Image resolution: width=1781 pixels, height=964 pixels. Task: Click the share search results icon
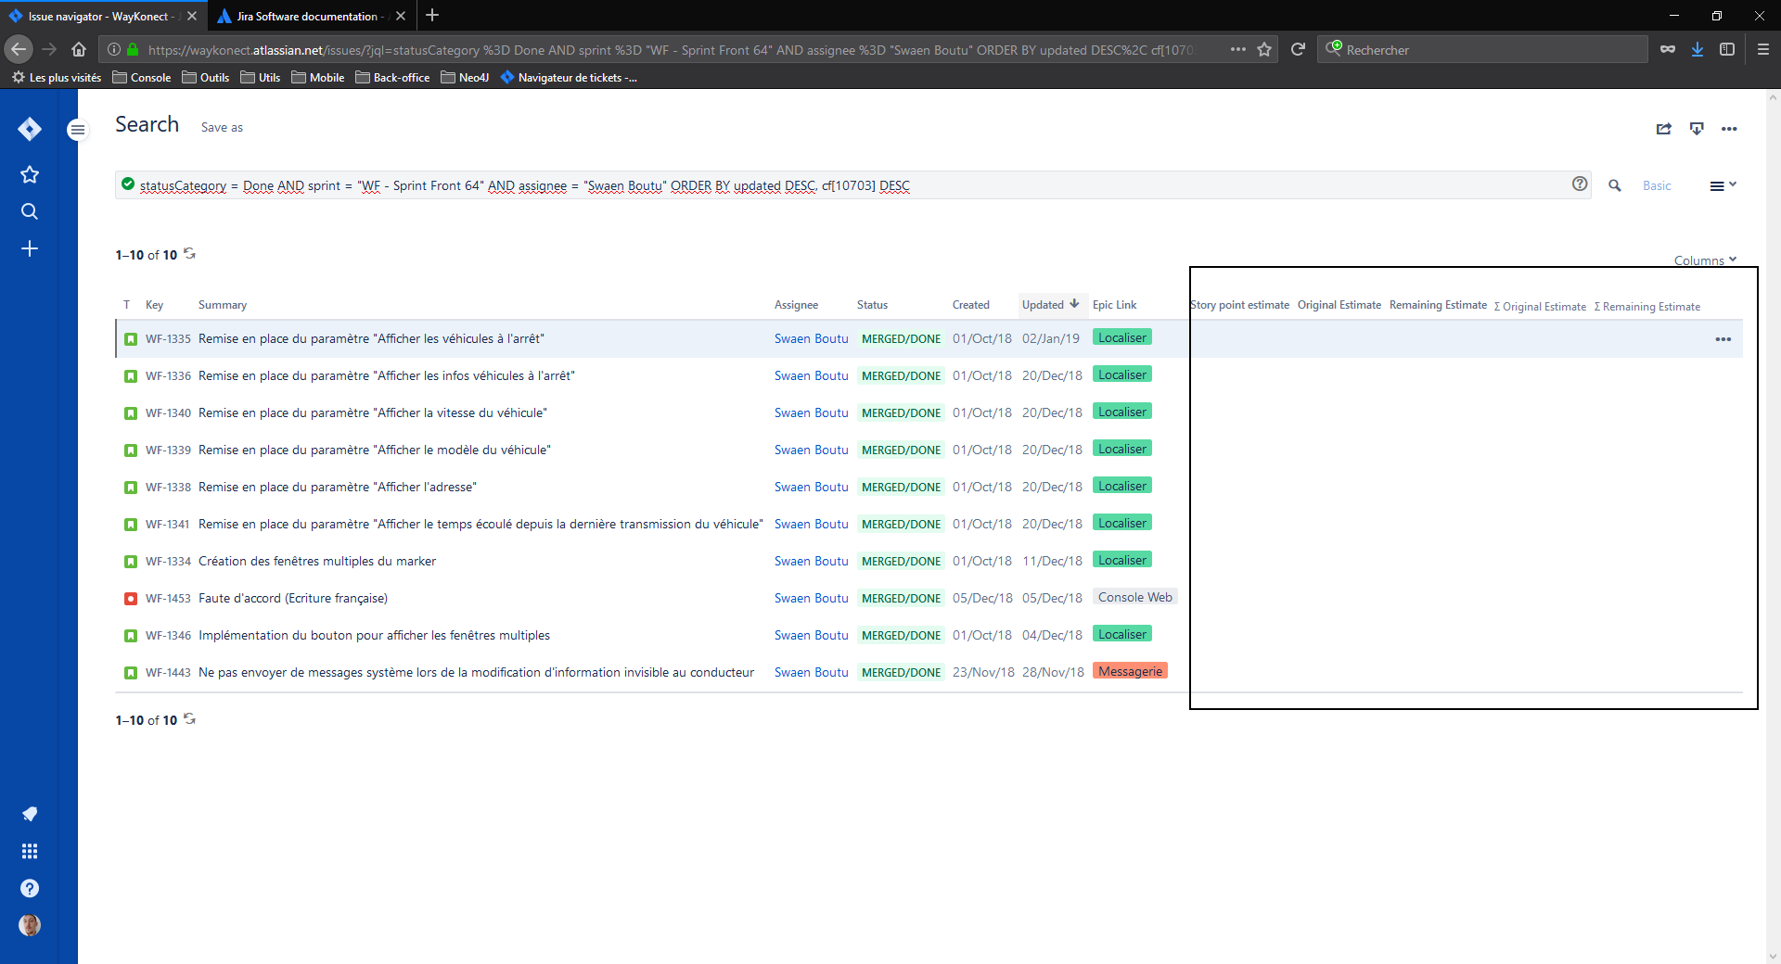(1664, 129)
